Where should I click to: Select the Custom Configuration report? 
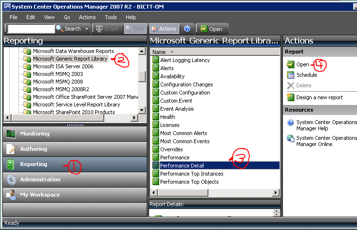pyautogui.click(x=185, y=93)
